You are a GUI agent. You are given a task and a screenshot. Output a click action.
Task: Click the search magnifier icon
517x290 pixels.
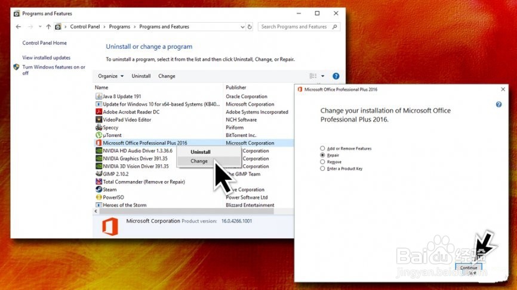coord(335,27)
